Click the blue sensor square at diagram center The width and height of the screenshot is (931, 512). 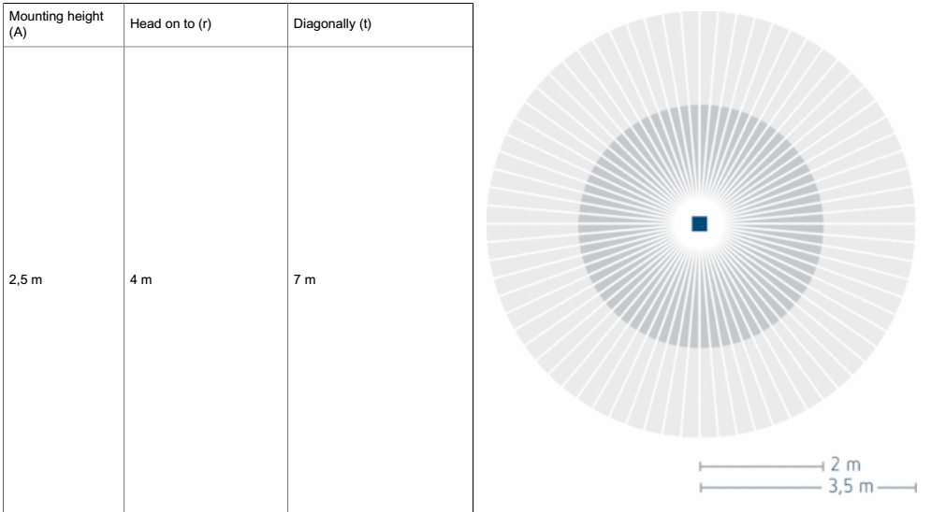point(700,223)
